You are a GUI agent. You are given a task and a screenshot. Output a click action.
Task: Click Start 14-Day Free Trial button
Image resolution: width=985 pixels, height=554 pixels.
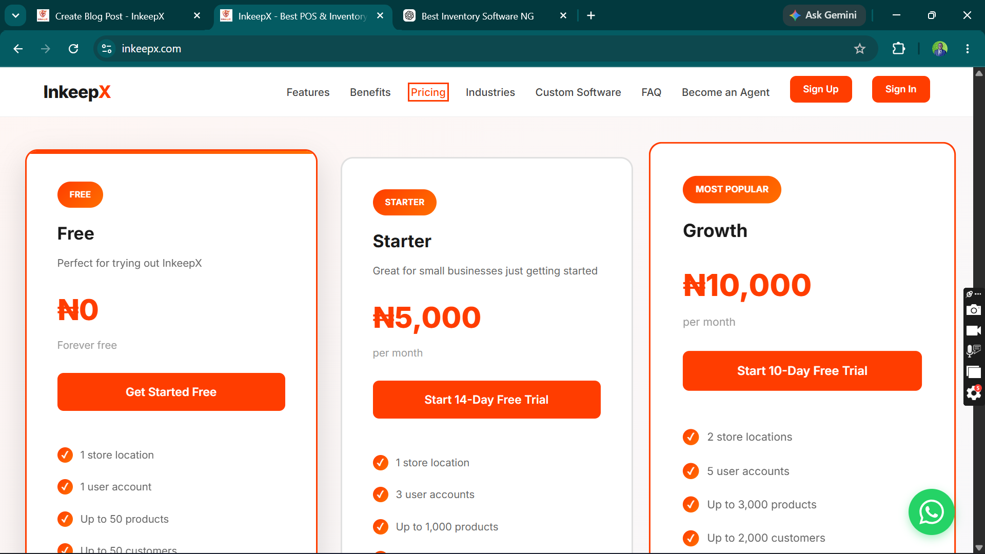click(486, 400)
